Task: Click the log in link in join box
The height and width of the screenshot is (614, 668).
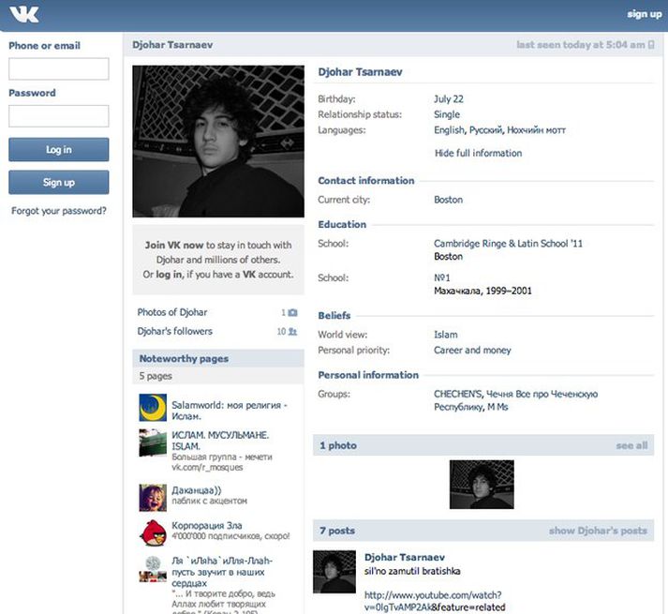Action: [169, 275]
